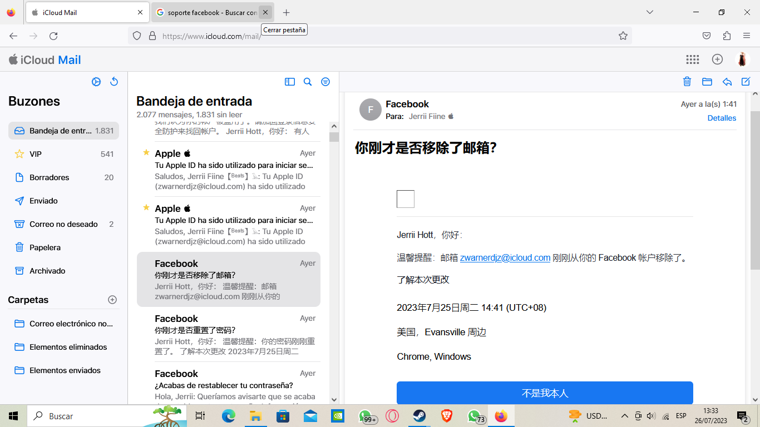
Task: Open the zwarnerdjz@icloud.com link in email body
Action: (505, 258)
